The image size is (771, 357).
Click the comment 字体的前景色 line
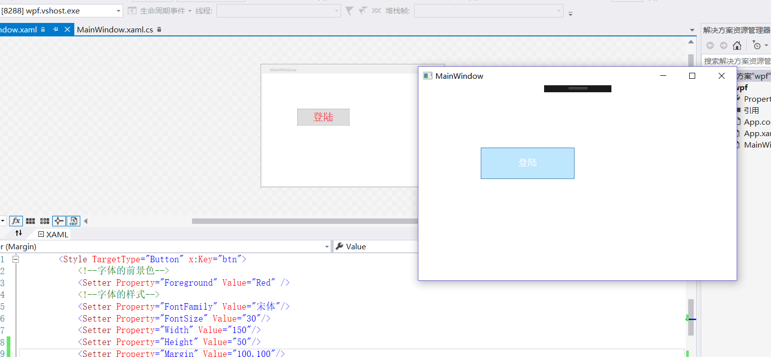point(124,271)
